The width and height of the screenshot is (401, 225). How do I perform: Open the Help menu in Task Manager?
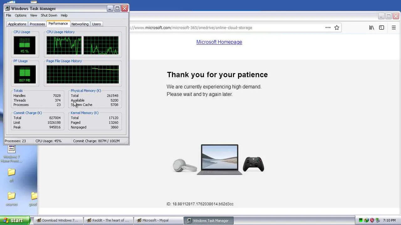[x=64, y=15]
